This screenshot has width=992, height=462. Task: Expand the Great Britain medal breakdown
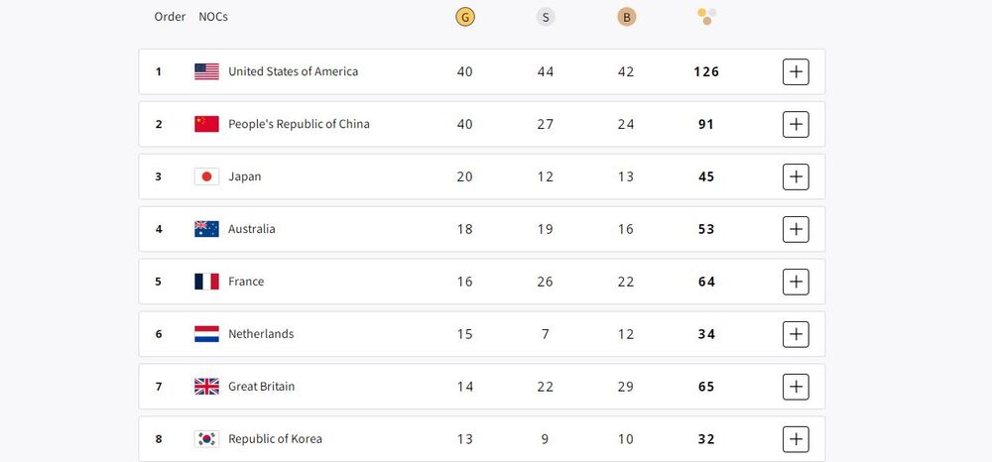(796, 387)
